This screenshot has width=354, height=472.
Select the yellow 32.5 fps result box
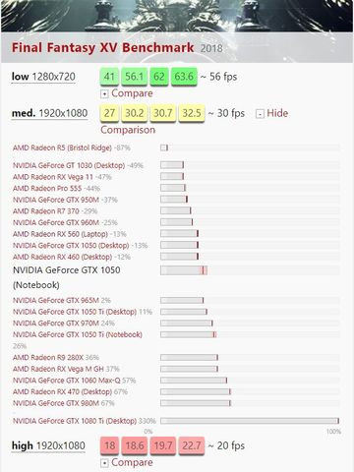(x=192, y=113)
